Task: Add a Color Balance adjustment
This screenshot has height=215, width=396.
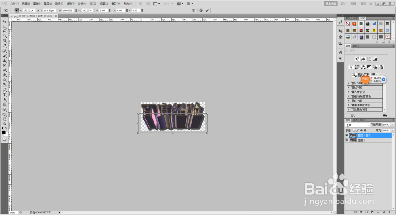Action: 363,67
